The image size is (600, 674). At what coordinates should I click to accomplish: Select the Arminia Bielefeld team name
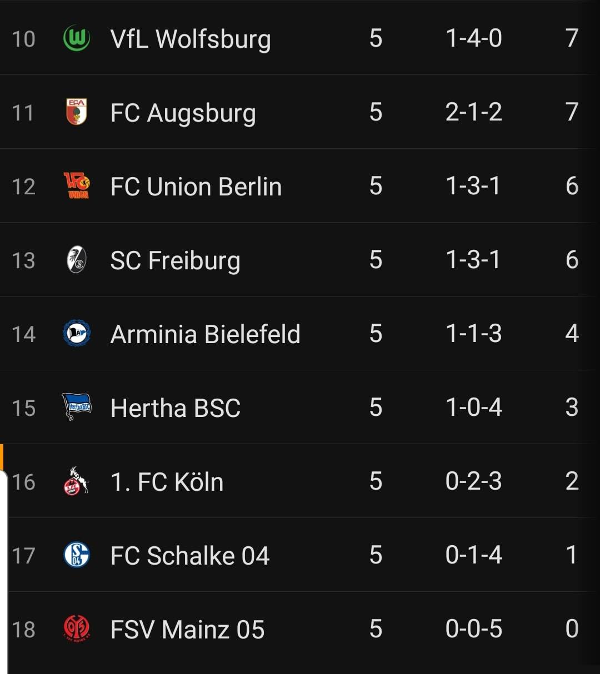point(206,334)
